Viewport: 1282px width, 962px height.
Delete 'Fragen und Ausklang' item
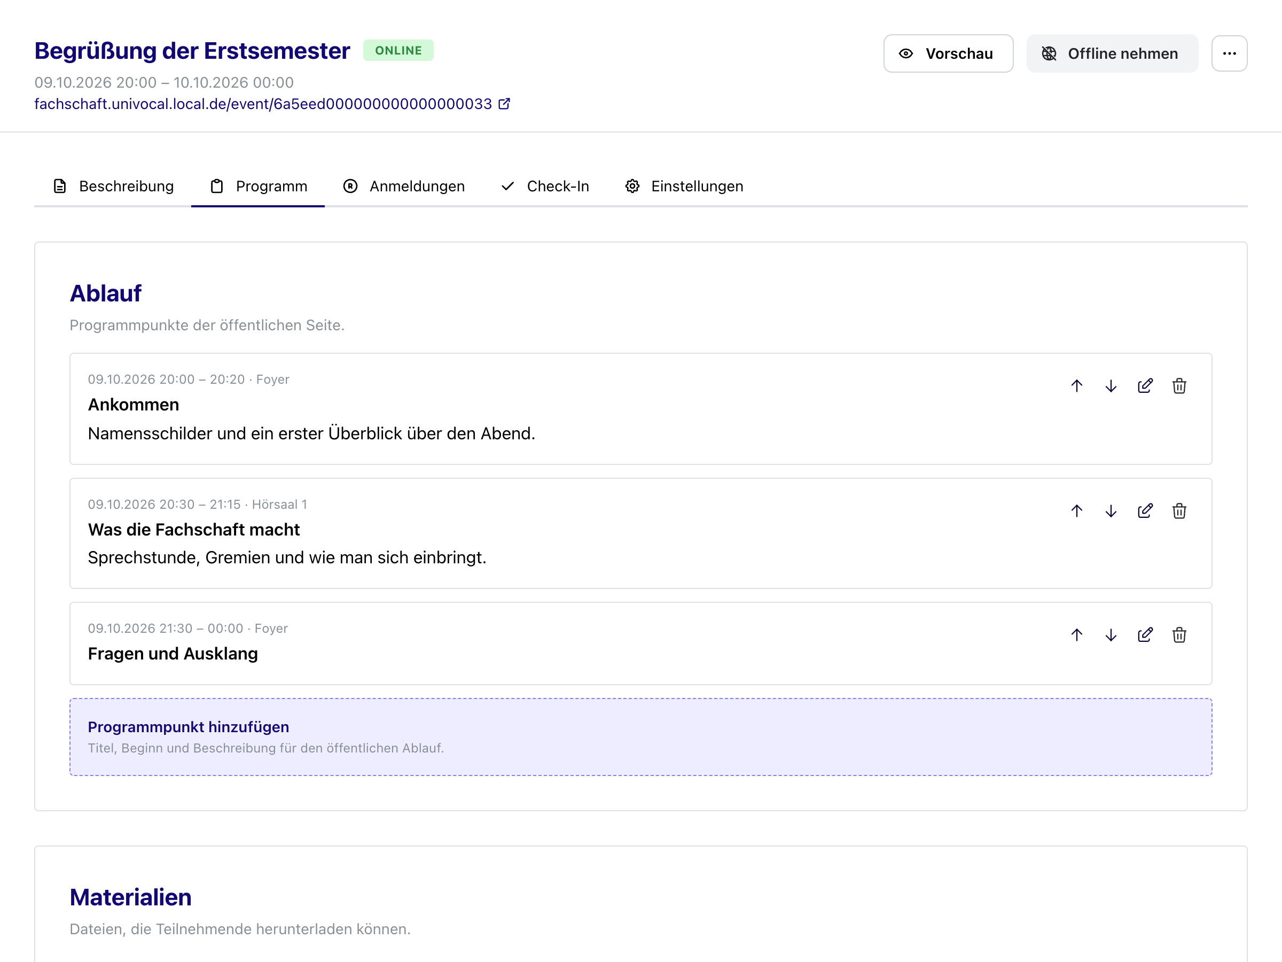pos(1179,635)
